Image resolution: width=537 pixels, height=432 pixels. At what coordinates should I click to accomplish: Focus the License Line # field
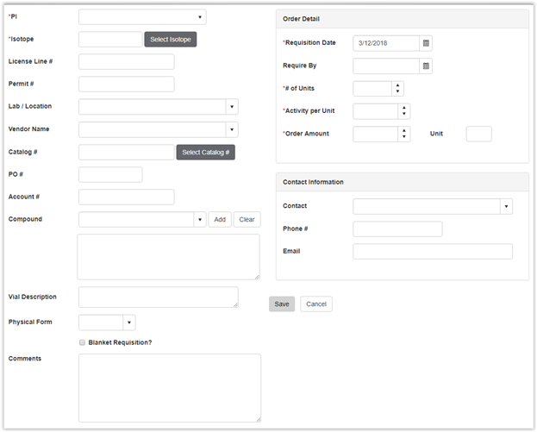click(126, 62)
